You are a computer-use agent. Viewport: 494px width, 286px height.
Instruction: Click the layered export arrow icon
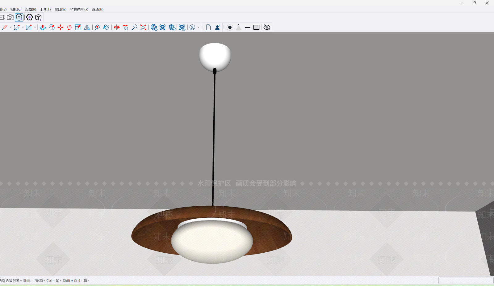172,27
